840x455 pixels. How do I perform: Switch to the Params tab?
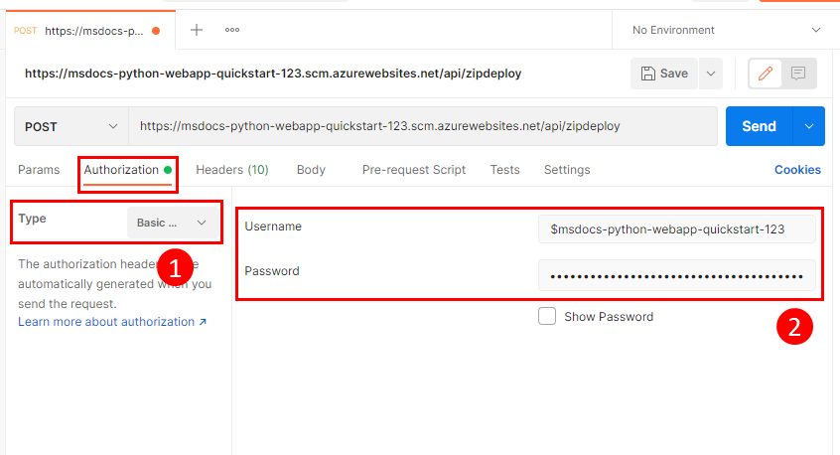(x=39, y=170)
